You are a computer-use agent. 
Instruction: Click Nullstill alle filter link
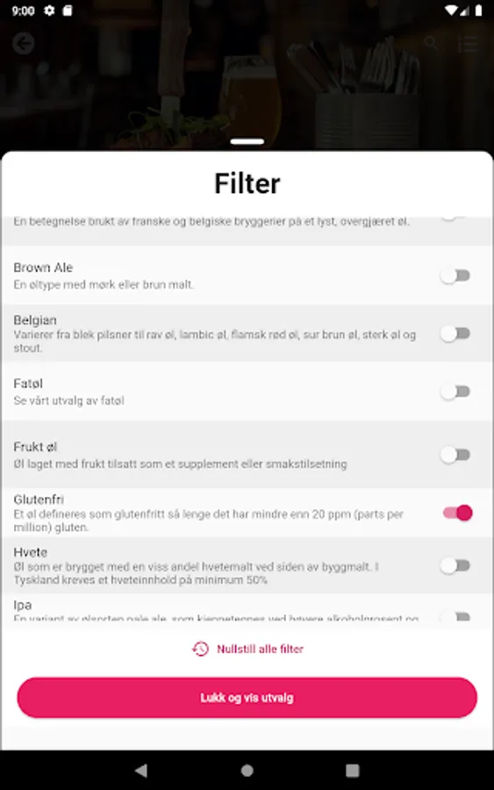pos(260,649)
